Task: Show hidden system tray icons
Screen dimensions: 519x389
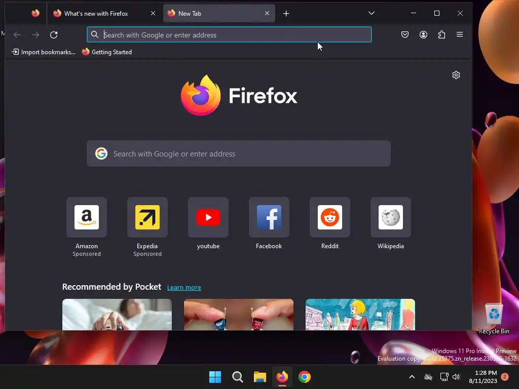Action: pos(412,377)
